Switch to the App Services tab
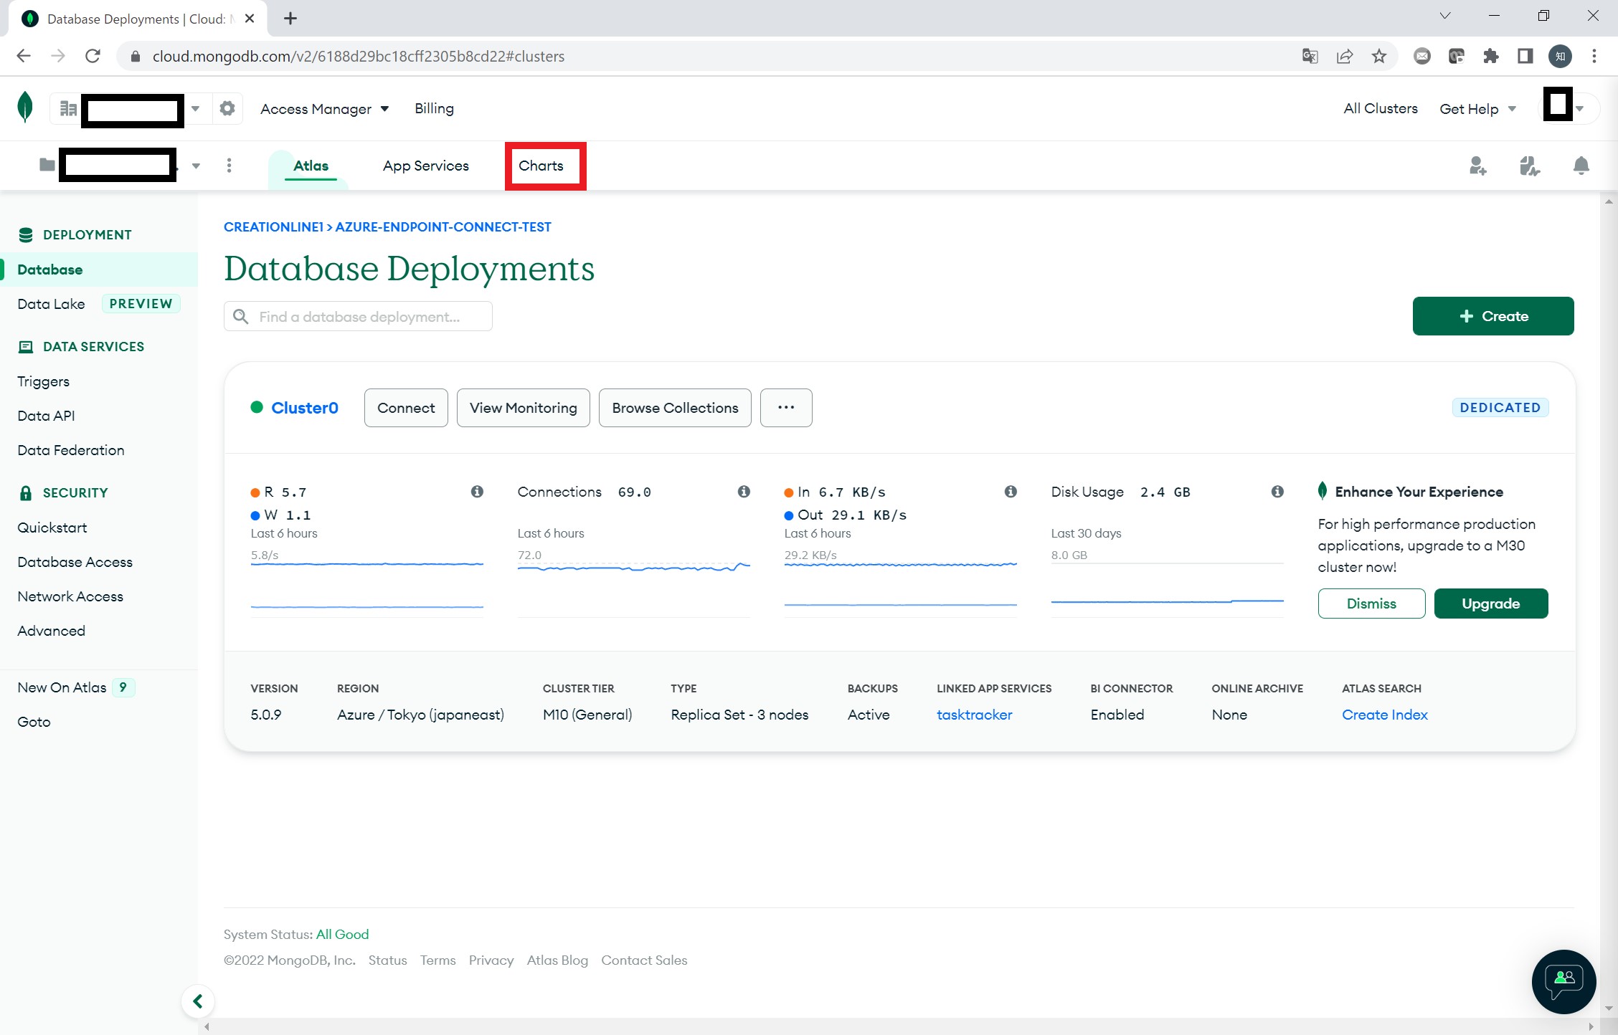1618x1035 pixels. tap(426, 166)
